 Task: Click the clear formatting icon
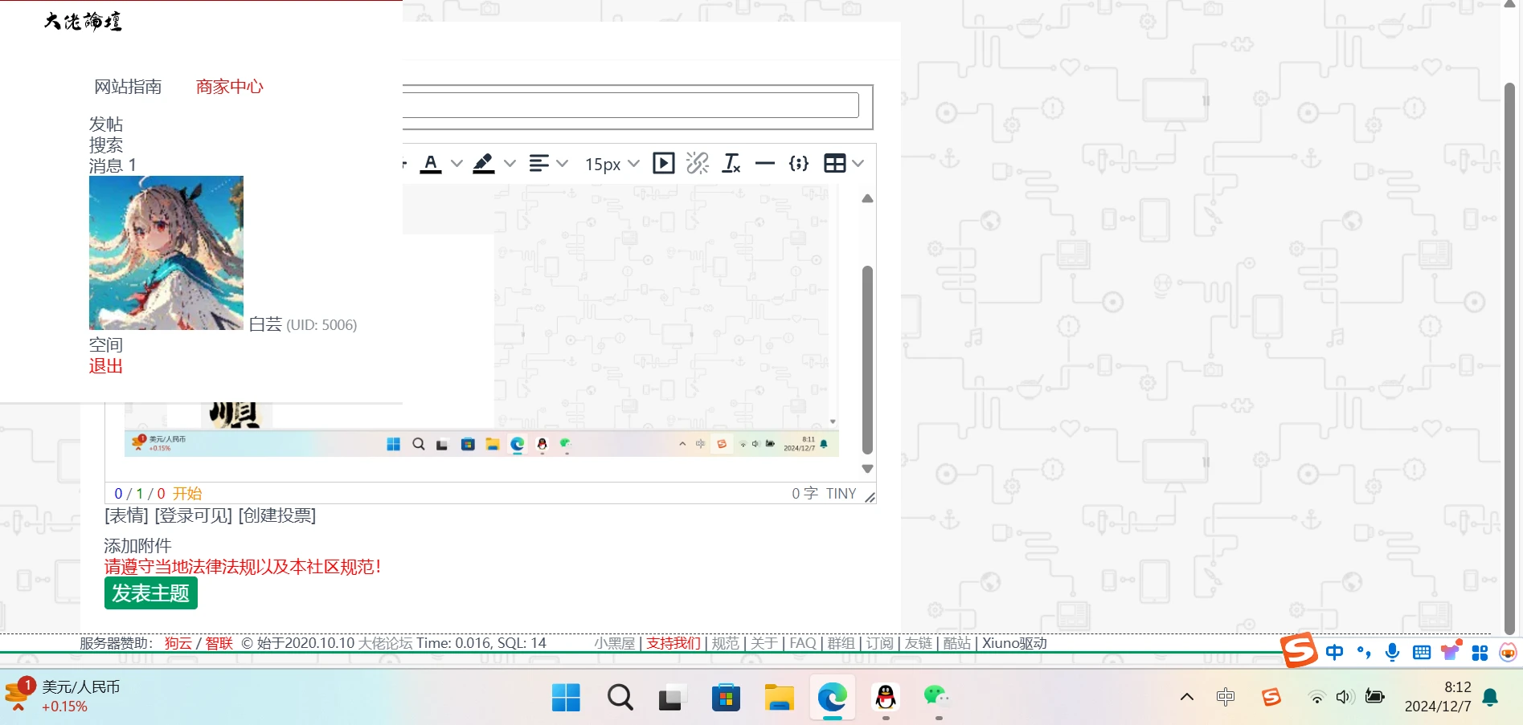coord(731,164)
